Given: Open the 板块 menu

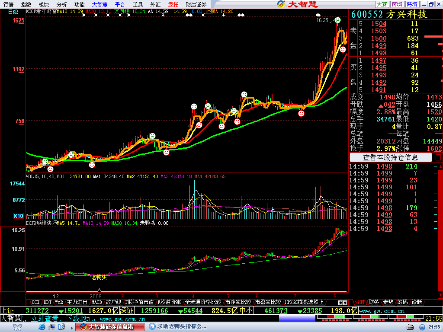Looking at the screenshot, I should [x=44, y=4].
